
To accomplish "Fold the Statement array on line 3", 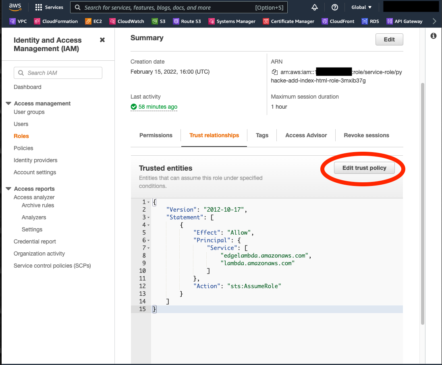I will 149,218.
